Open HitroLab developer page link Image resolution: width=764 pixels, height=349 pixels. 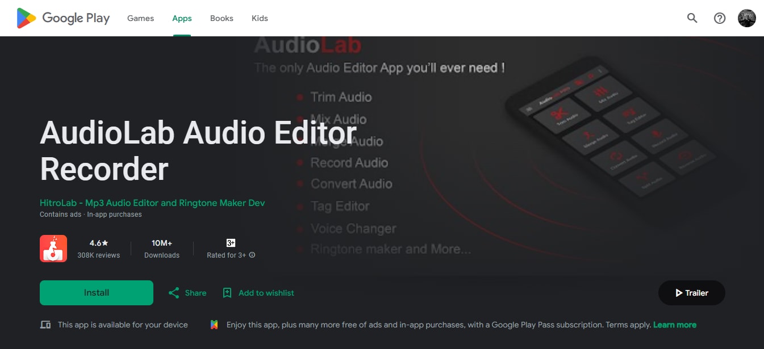(152, 203)
